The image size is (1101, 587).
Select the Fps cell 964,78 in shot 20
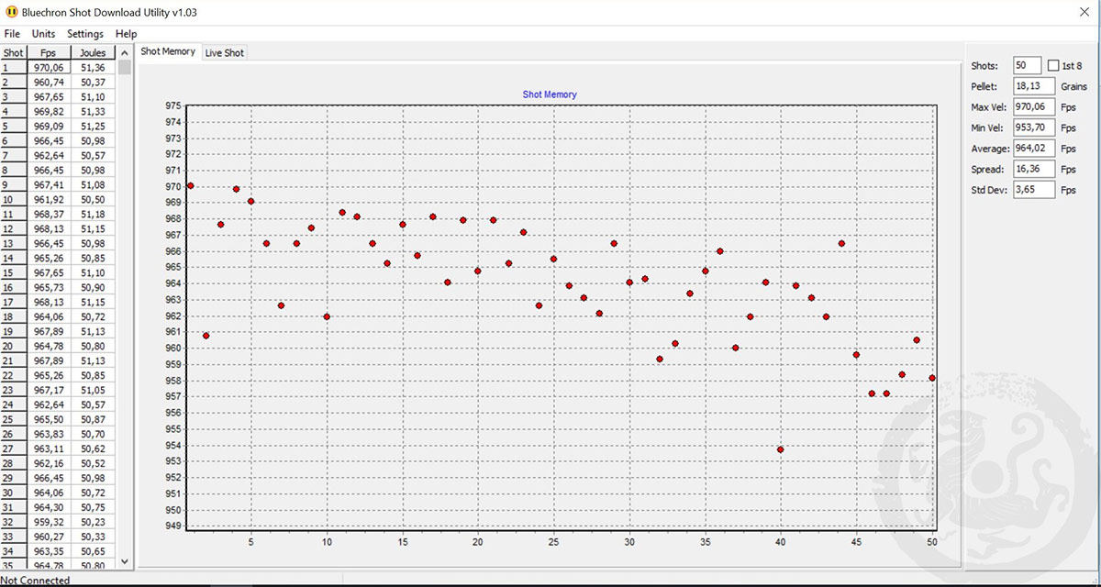(x=49, y=346)
